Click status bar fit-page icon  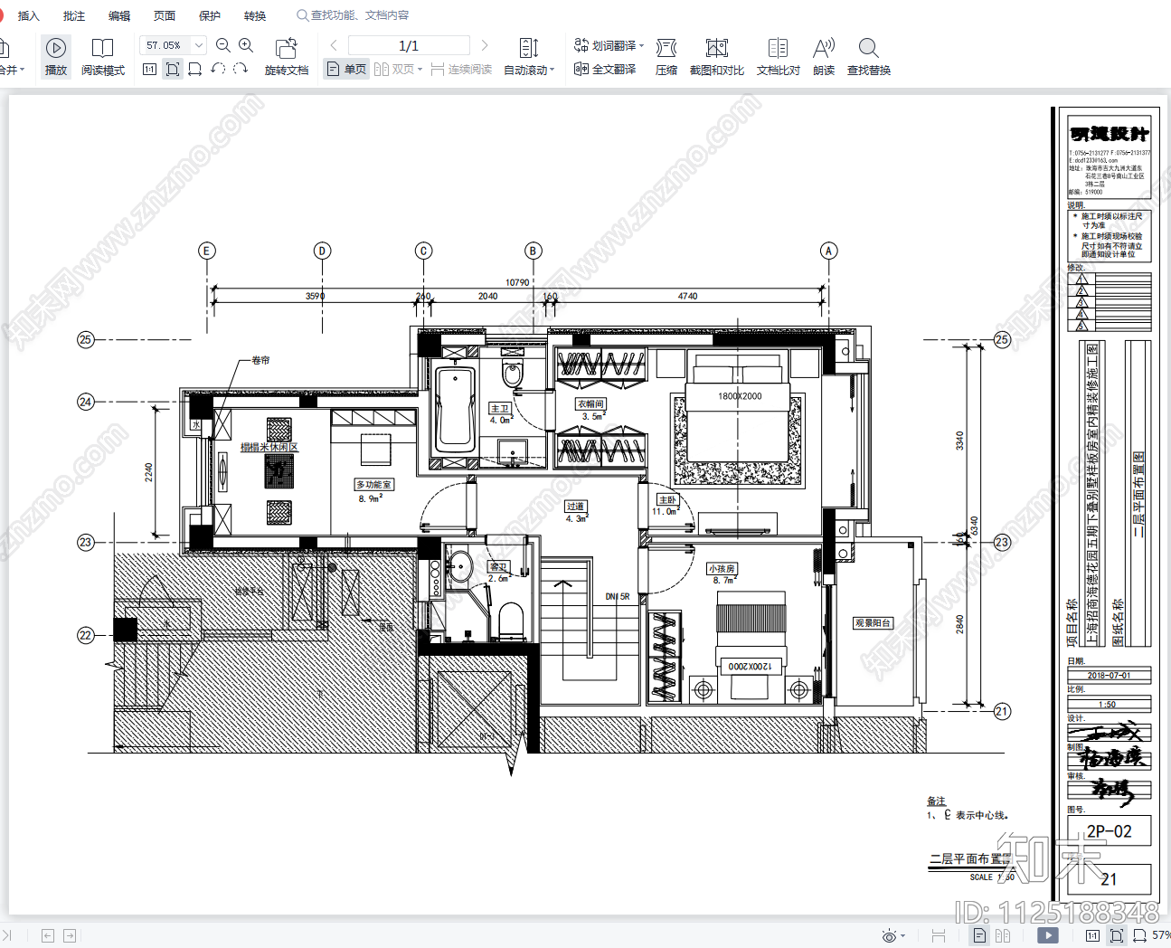click(x=1117, y=935)
